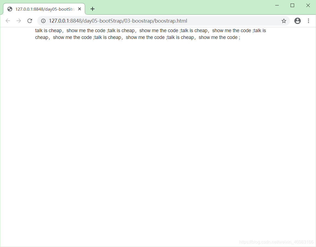Click the tab's globe favicon
This screenshot has width=316, height=247.
pos(10,9)
